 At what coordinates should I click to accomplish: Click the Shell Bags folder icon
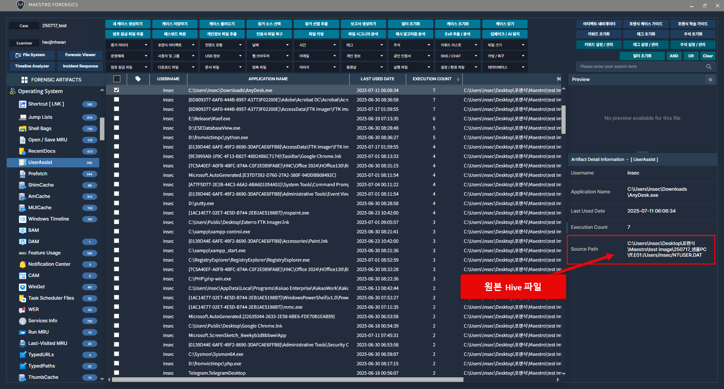coord(23,129)
